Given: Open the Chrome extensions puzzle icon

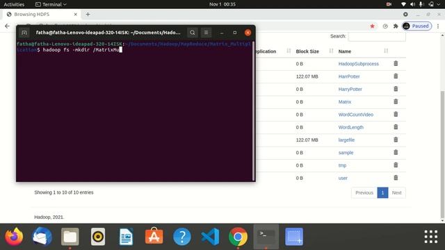Looking at the screenshot, I should pos(396,26).
